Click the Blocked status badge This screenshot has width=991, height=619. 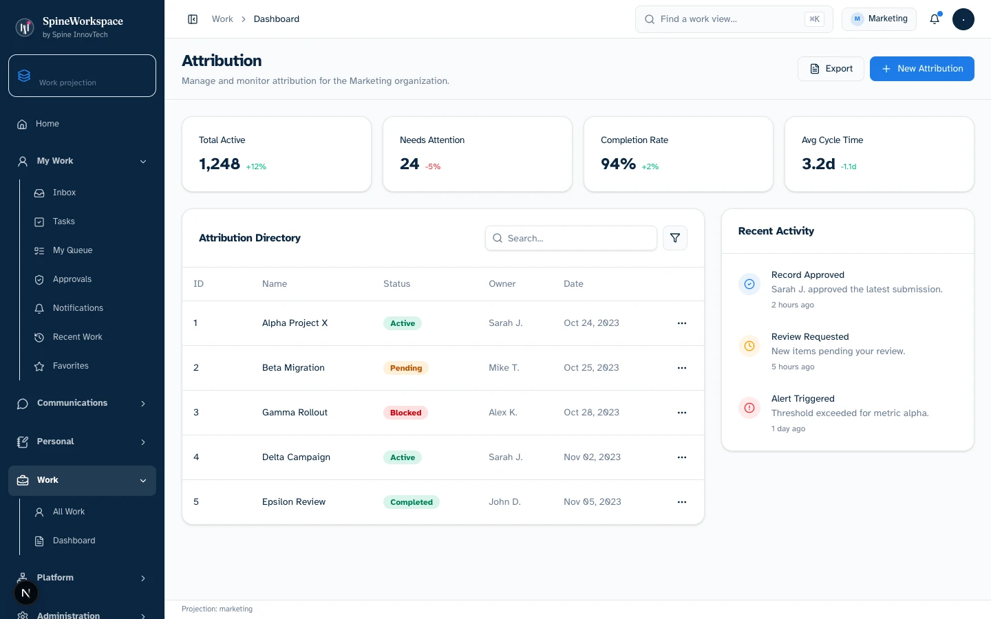click(x=405, y=413)
